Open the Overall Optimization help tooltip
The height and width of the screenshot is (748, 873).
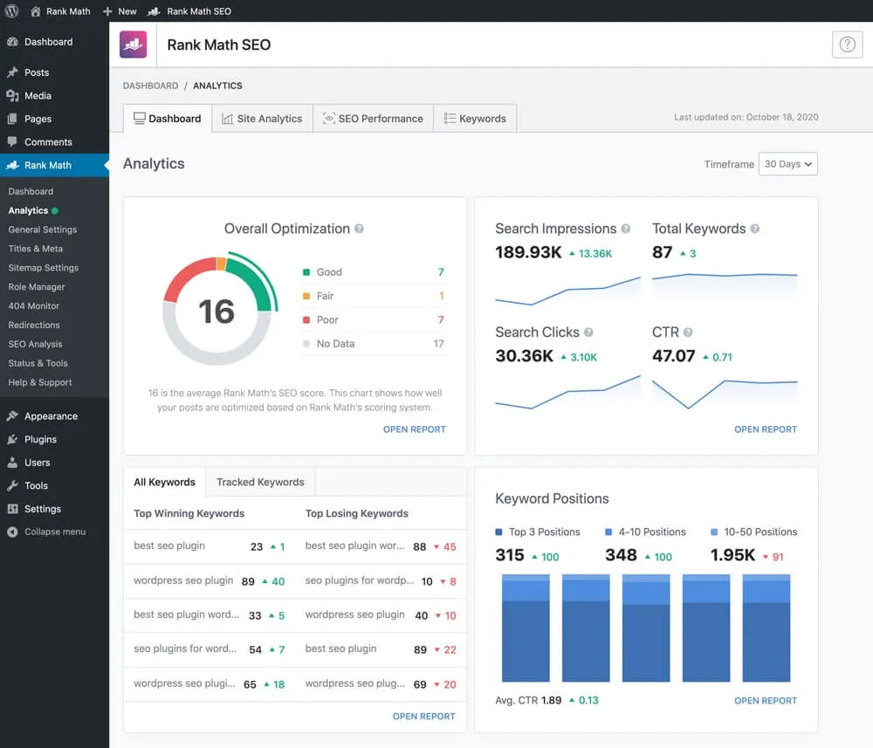coord(361,229)
